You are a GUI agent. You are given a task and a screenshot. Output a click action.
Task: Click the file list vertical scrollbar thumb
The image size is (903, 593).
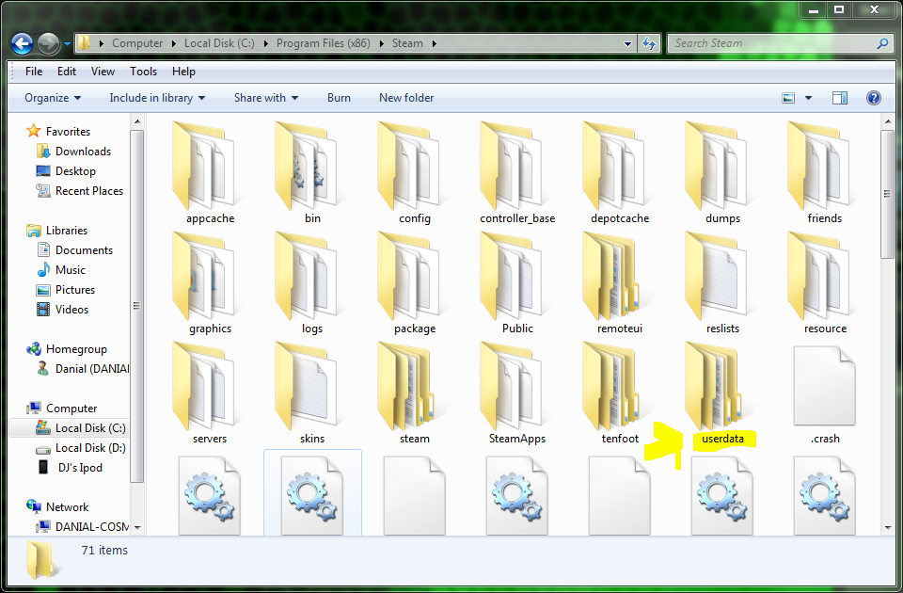[x=887, y=194]
